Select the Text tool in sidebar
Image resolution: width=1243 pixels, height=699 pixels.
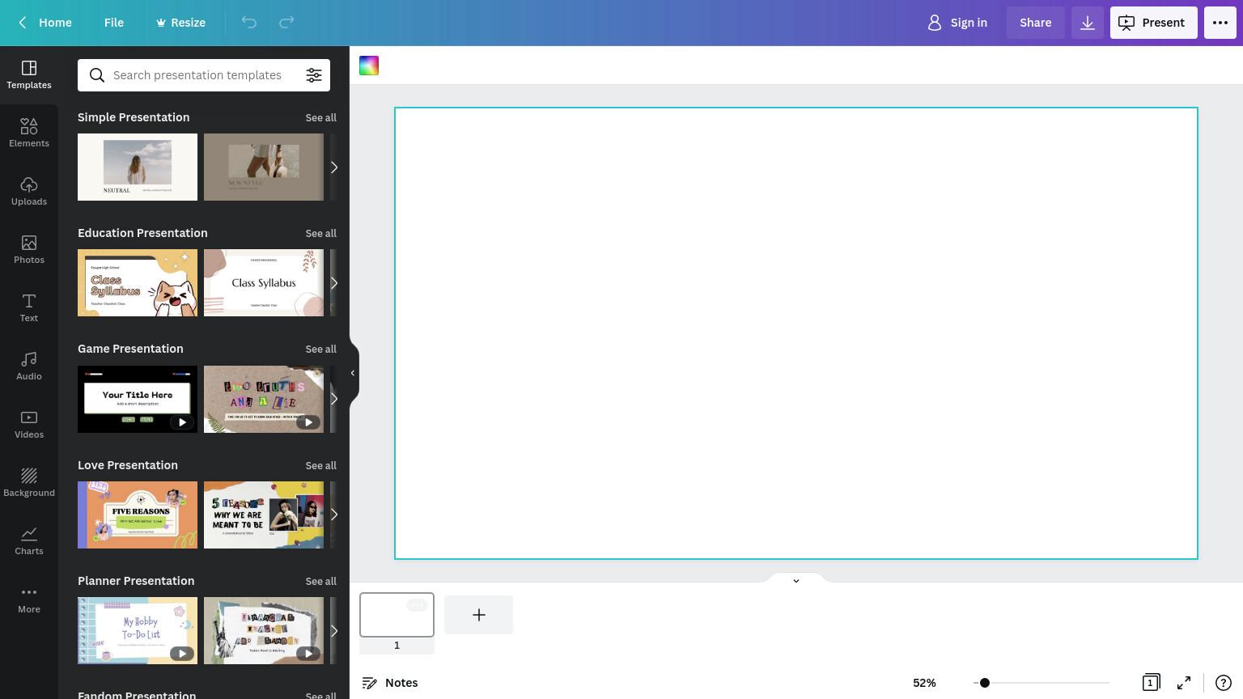29,307
